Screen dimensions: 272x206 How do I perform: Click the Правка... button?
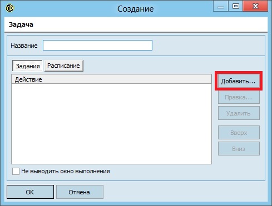239,97
